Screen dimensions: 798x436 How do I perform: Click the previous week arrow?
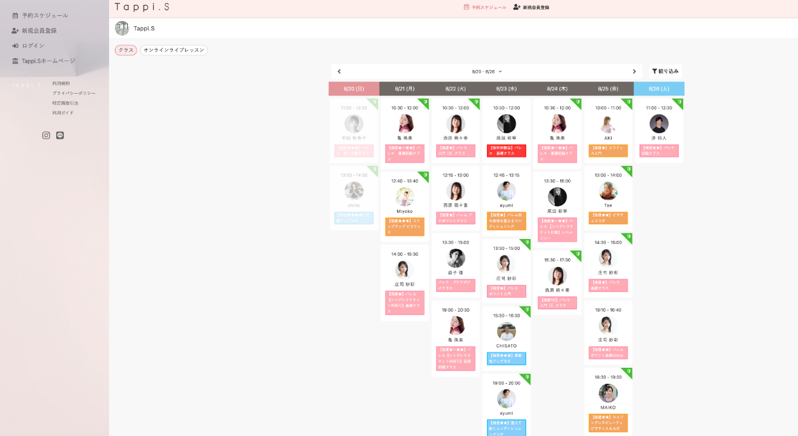tap(339, 71)
